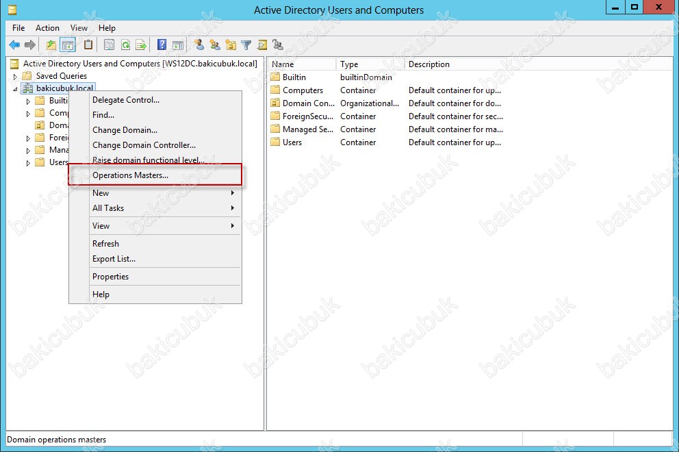This screenshot has height=452, width=679.
Task: Choose Find... from the context menu
Action: click(x=155, y=115)
